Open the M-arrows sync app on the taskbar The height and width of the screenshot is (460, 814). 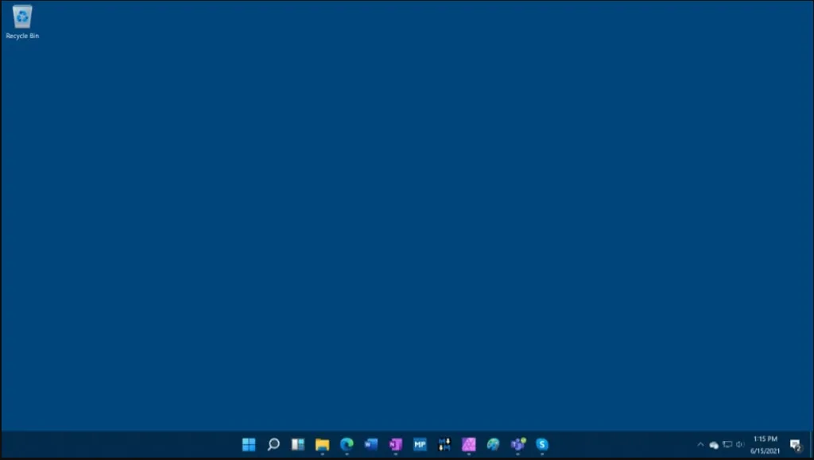444,445
